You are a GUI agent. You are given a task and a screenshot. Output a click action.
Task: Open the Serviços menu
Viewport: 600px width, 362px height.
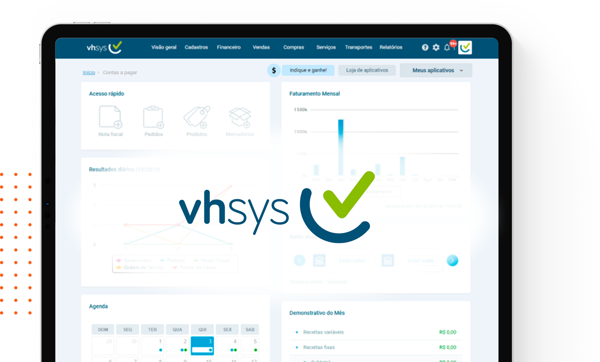326,47
